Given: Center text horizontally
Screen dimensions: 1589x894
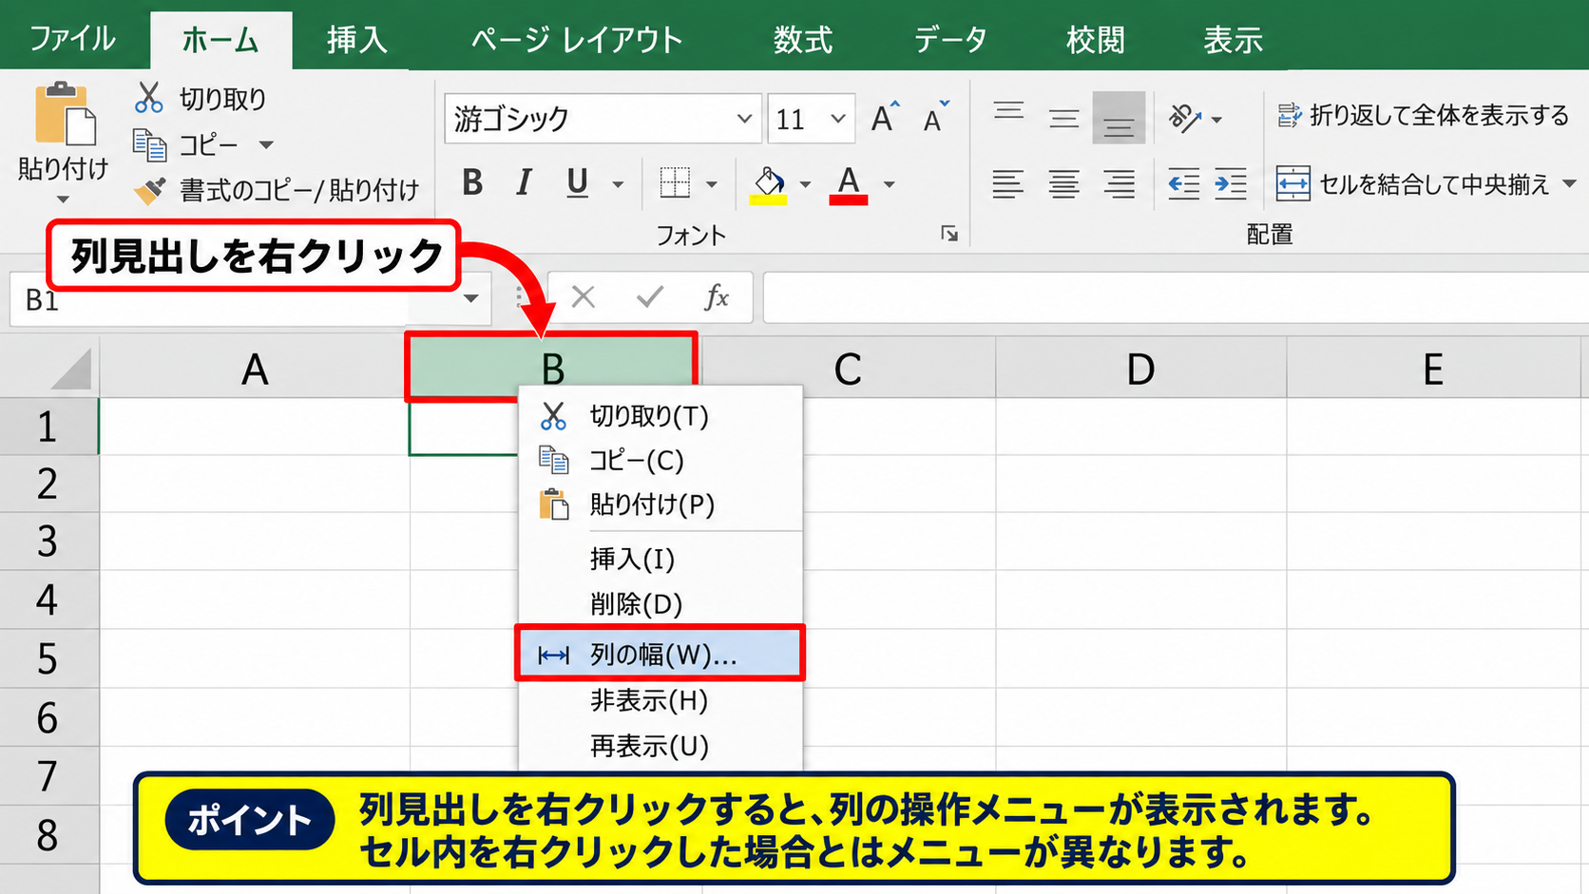Looking at the screenshot, I should point(1063,183).
